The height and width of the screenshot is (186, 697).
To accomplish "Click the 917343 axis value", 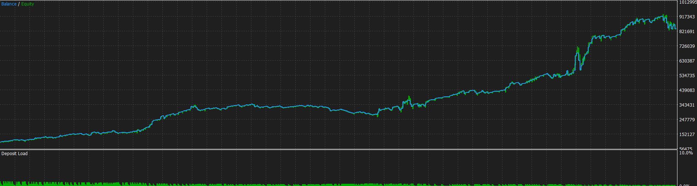I will coord(687,17).
